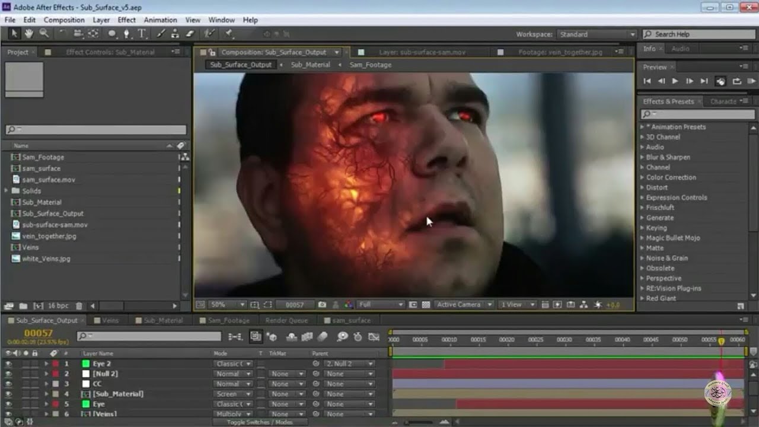
Task: Toggle the transparency grid in the viewer
Action: [425, 305]
